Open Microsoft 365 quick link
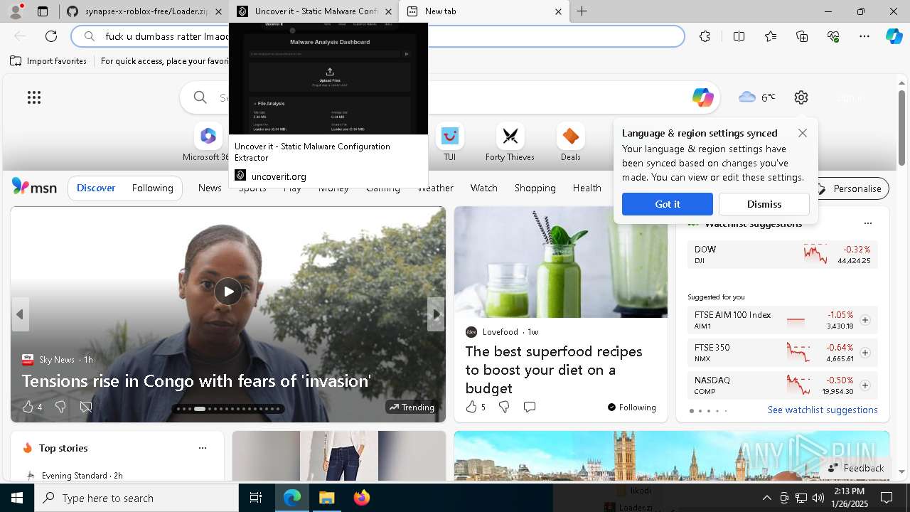The image size is (910, 512). (x=207, y=142)
